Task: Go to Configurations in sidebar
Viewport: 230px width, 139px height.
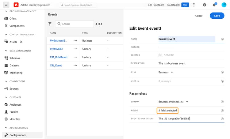Action: tap(18, 135)
